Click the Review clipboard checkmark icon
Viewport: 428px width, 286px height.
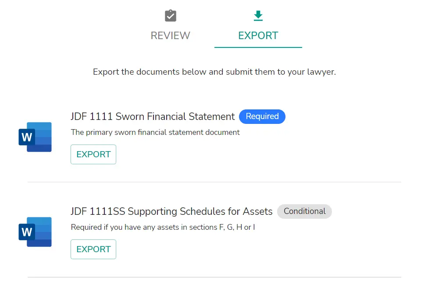[171, 15]
